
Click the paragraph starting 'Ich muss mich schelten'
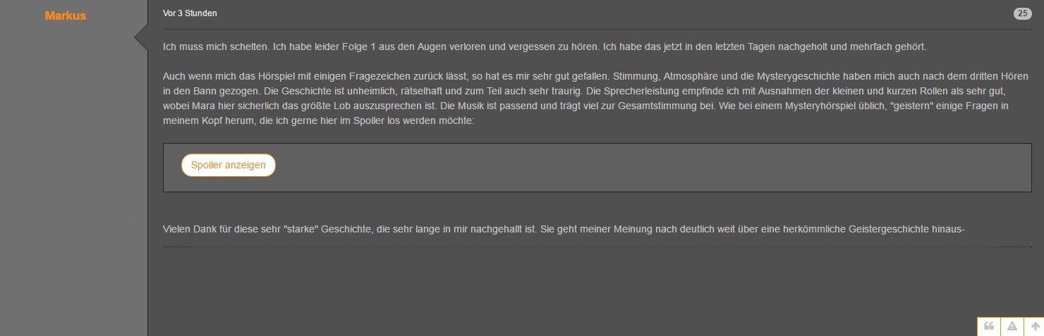point(544,47)
